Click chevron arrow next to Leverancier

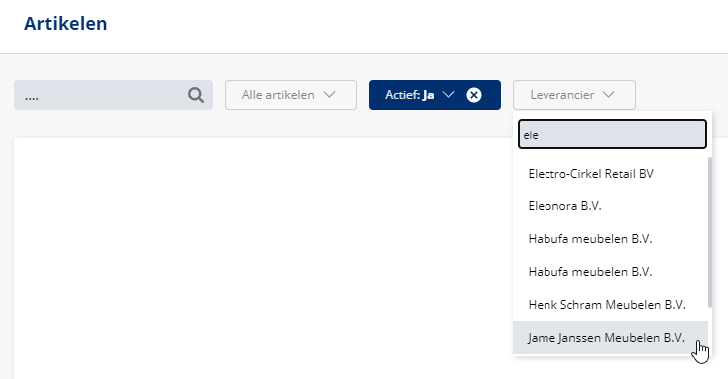point(608,95)
